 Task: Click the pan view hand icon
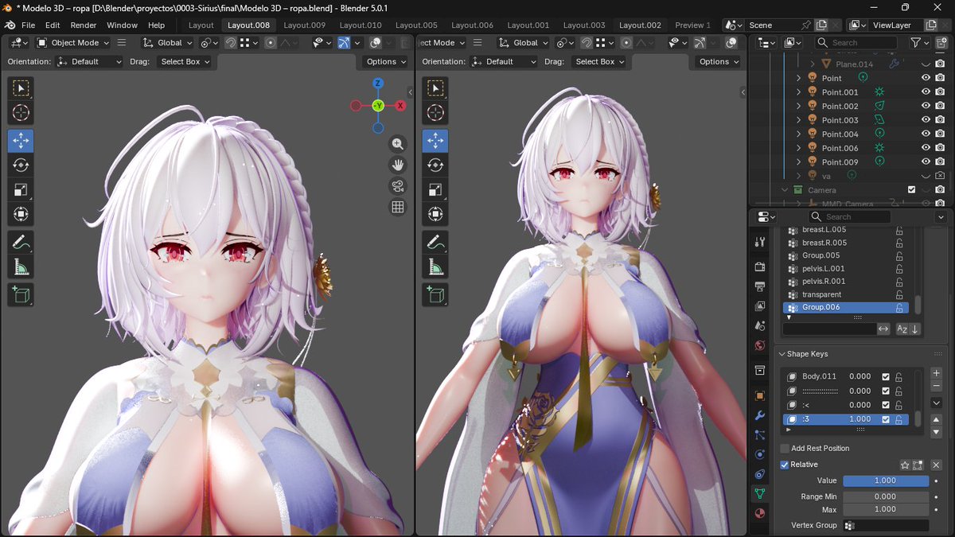[398, 165]
